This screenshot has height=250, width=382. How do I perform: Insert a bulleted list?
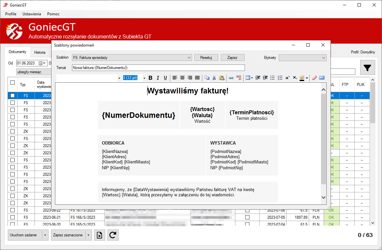[272, 78]
